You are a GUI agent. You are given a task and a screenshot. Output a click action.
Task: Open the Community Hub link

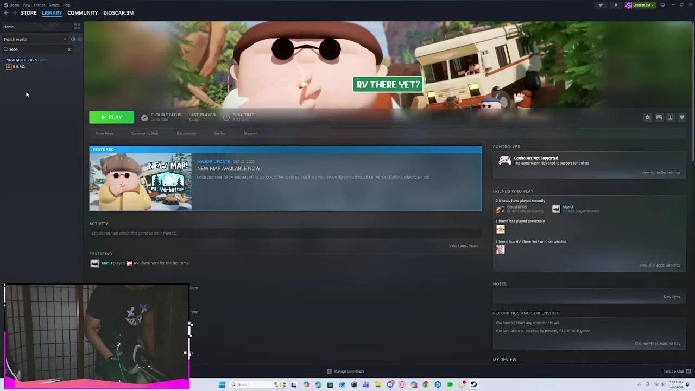[144, 133]
